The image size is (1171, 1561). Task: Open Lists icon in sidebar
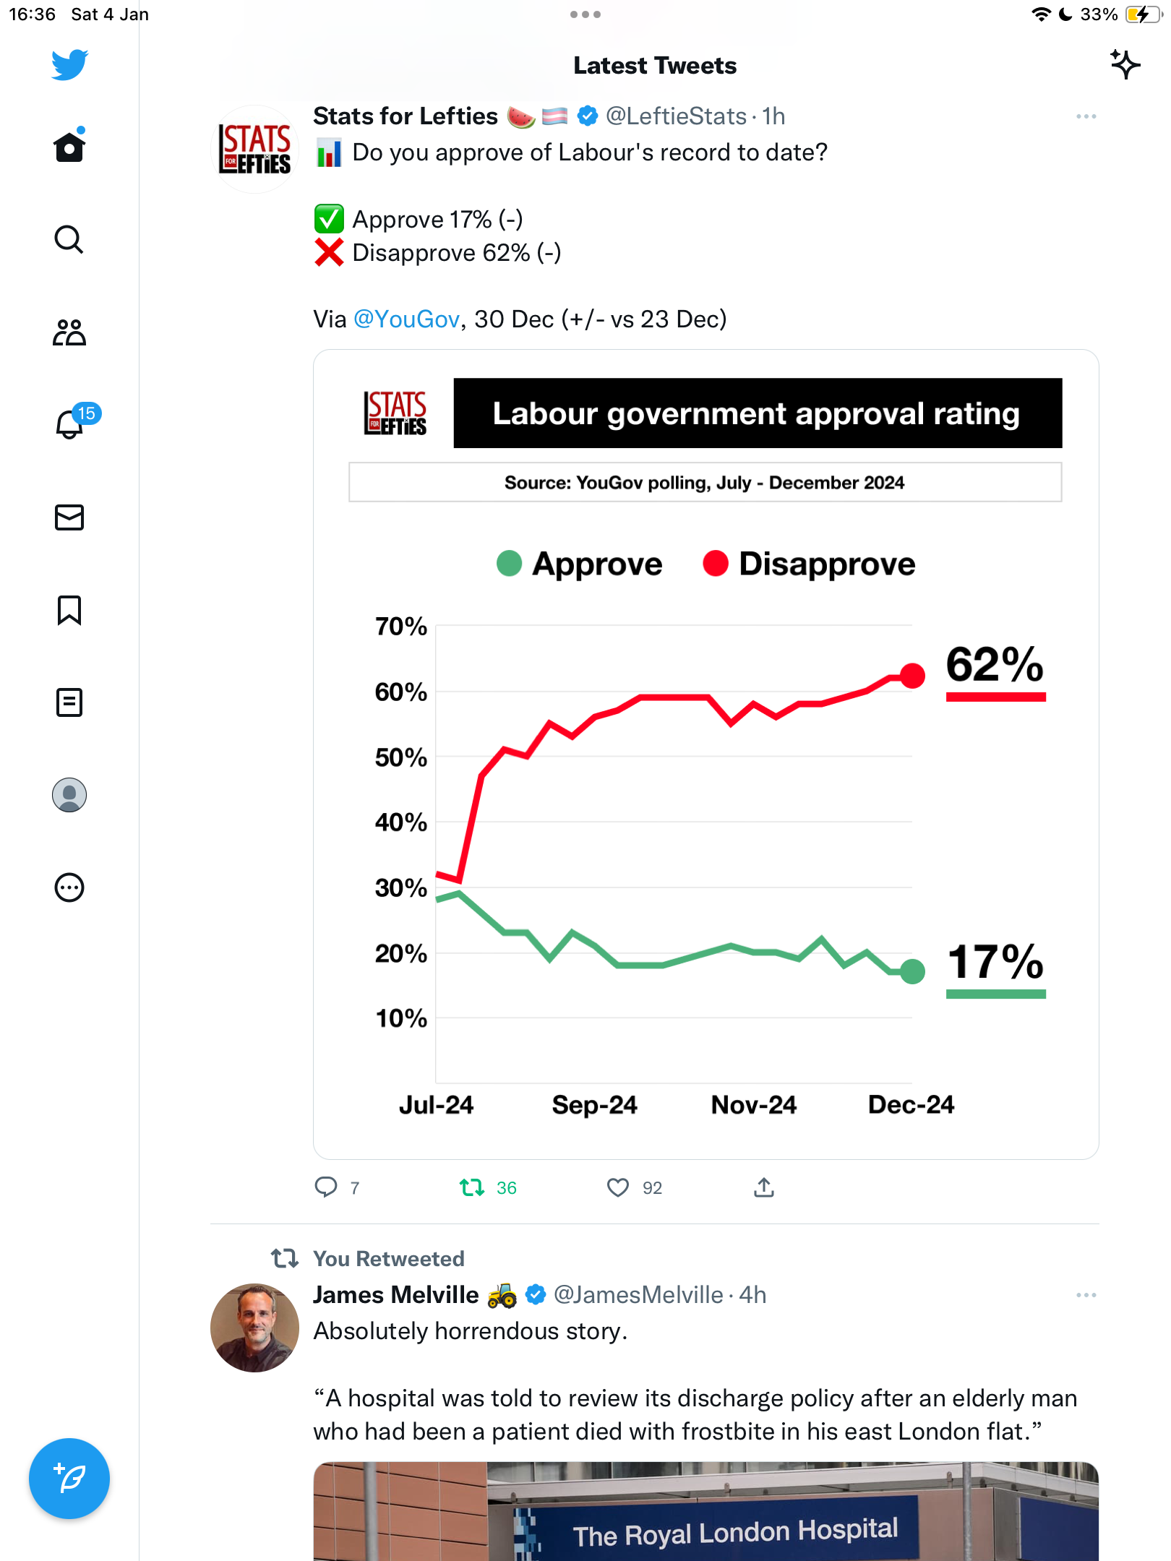point(69,702)
